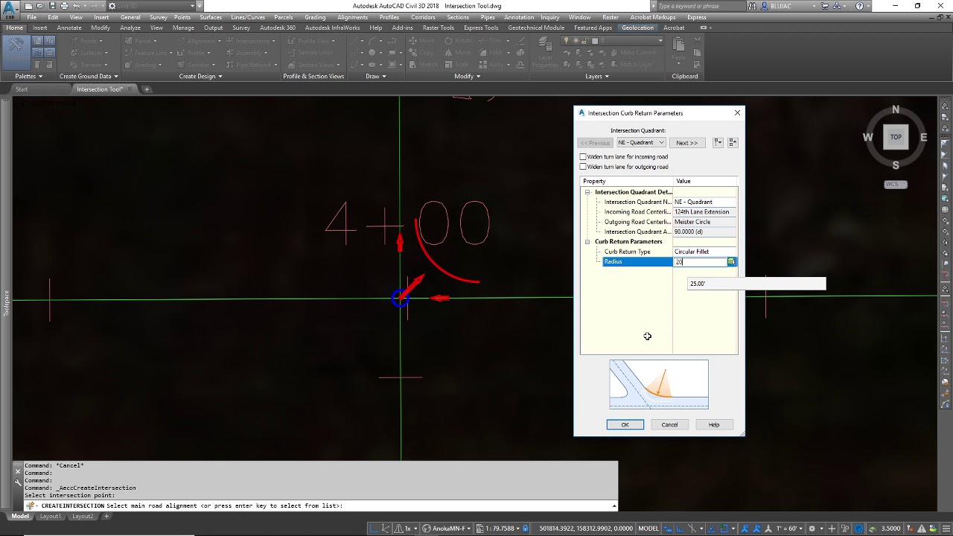Open the Intersection Quadrant NE - Quadrant dropdown
Viewport: 953px width, 536px height.
click(640, 142)
